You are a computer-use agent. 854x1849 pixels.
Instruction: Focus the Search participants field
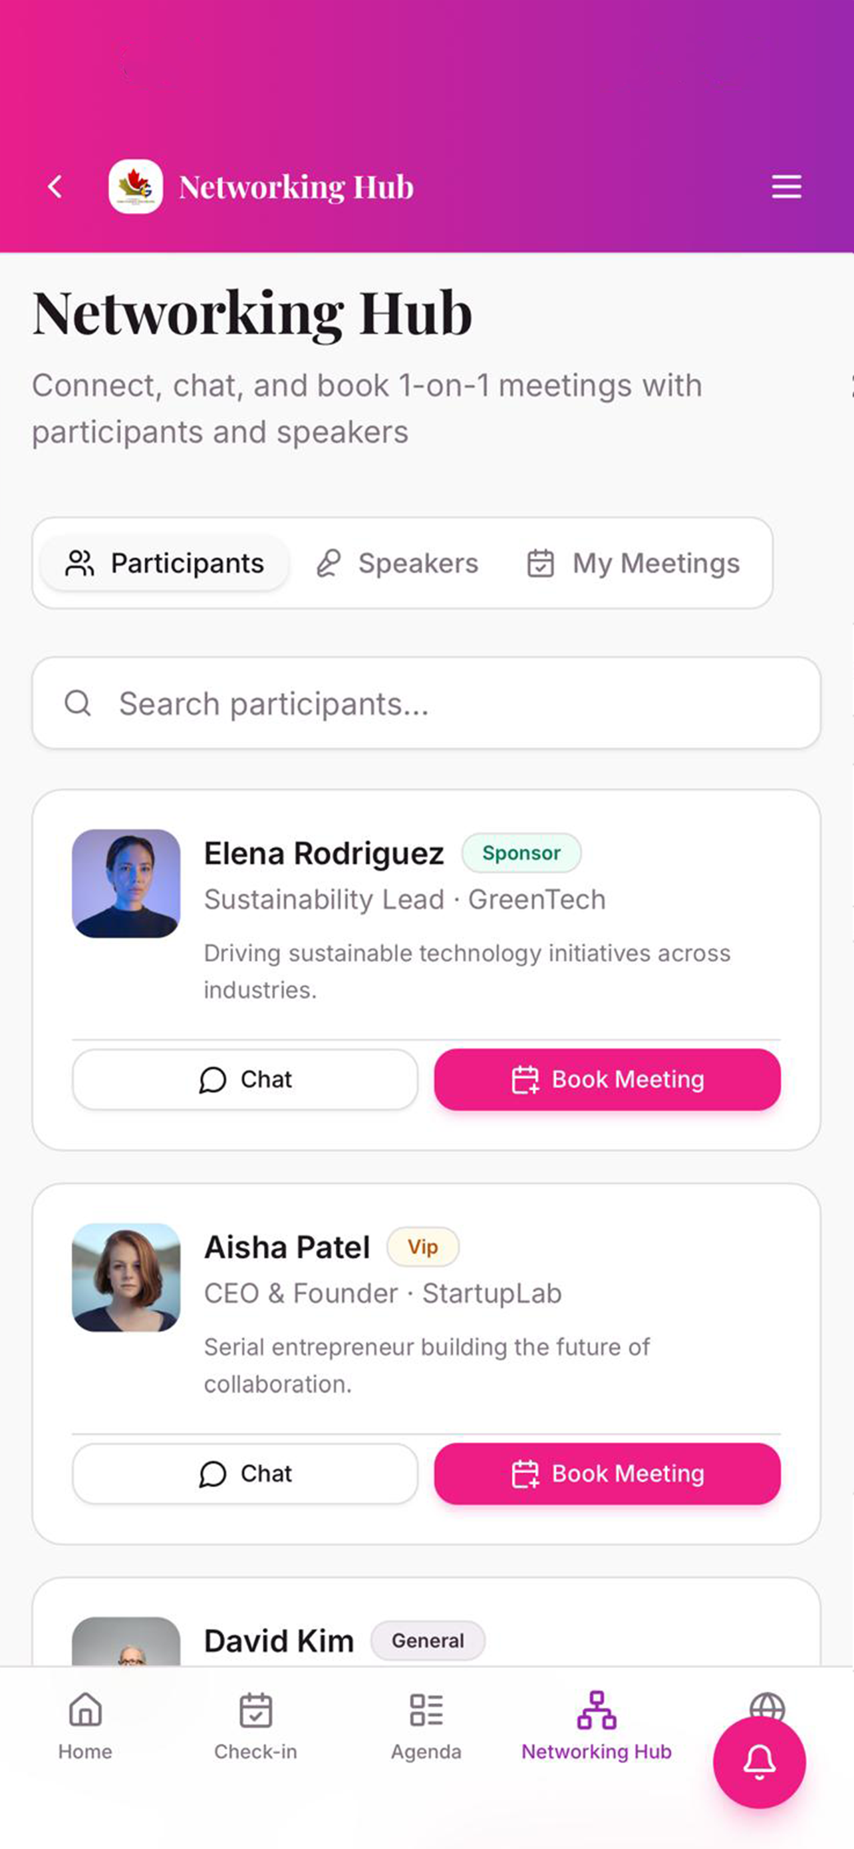click(426, 704)
